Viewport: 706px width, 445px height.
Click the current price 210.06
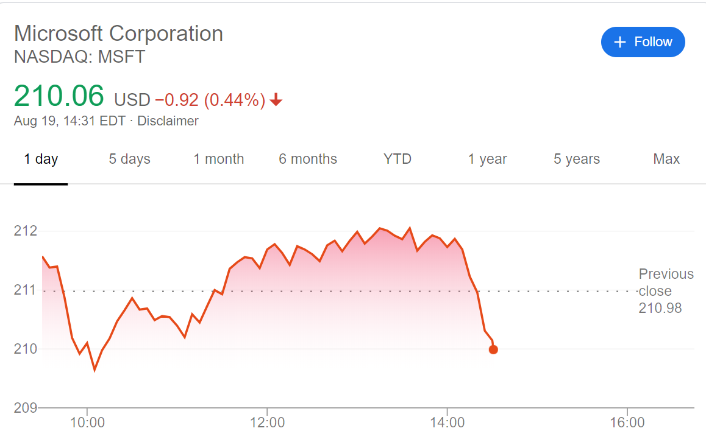coord(60,95)
